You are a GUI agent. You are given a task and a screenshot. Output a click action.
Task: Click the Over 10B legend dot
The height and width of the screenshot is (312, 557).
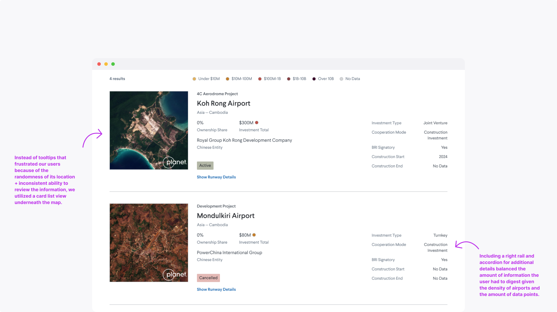pyautogui.click(x=314, y=79)
